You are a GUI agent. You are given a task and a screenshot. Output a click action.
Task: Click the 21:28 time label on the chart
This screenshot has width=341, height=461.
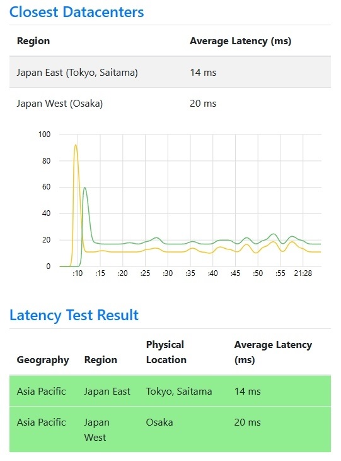pos(303,273)
